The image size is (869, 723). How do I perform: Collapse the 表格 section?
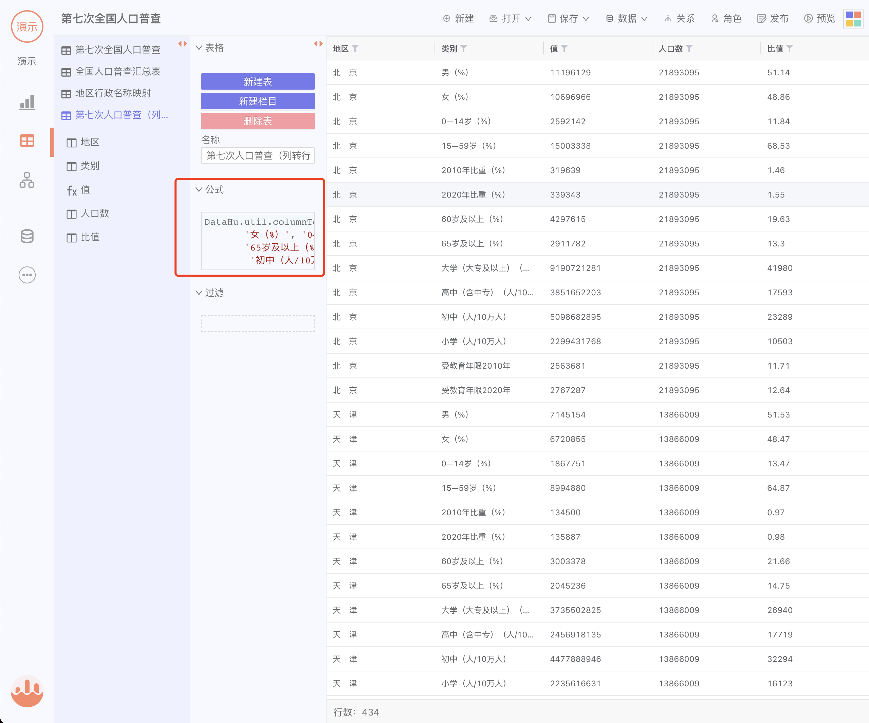tap(199, 48)
